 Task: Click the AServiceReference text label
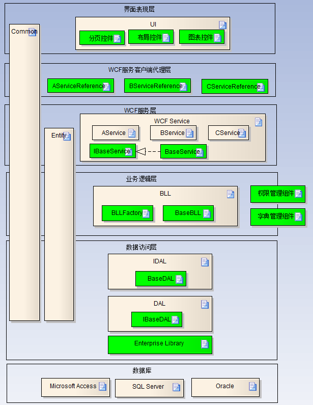point(78,86)
